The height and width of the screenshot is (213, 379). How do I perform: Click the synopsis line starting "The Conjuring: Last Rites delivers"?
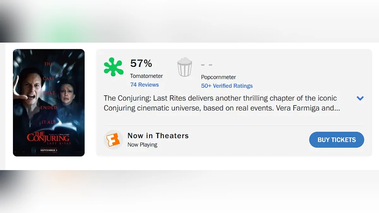pos(220,98)
